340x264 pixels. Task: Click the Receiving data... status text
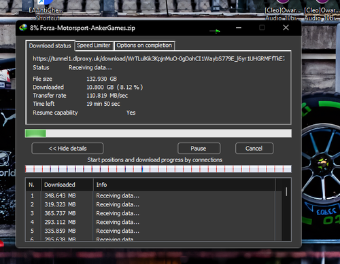90,67
